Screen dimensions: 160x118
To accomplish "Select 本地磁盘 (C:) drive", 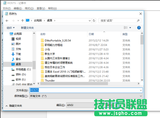I will click(x=23, y=69).
